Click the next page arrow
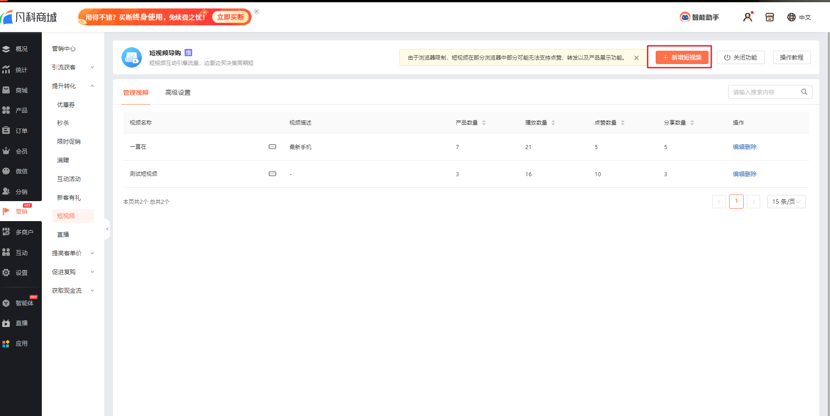 753,202
